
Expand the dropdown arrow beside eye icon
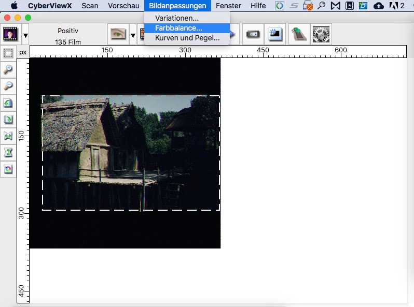[x=133, y=35]
